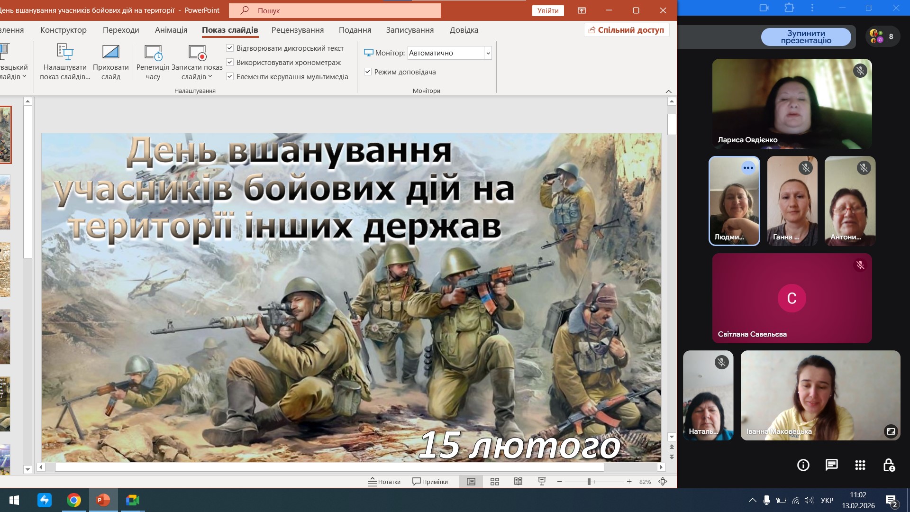Viewport: 910px width, 512px height.
Task: Click the zoom slider handle
Action: tap(589, 482)
